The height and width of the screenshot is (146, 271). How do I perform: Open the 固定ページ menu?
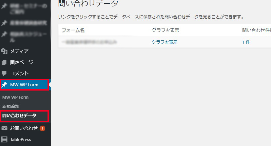[x=22, y=62]
